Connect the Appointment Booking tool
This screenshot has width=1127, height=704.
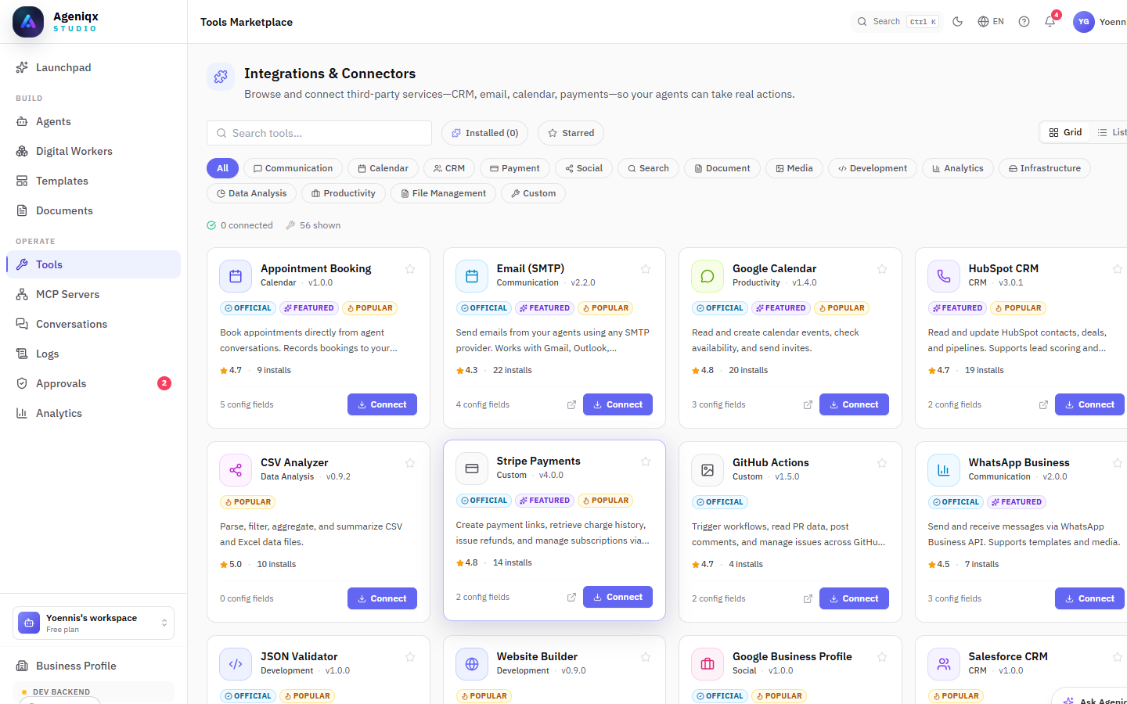[382, 404]
